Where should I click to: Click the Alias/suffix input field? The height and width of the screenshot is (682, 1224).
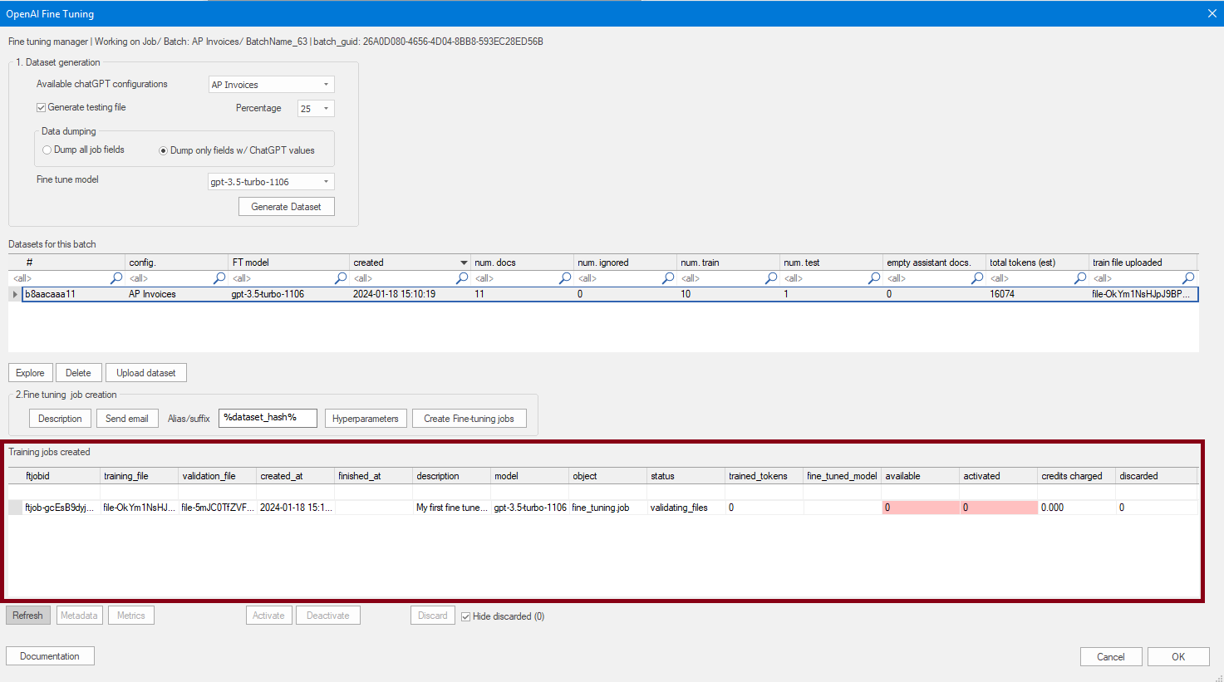click(x=268, y=418)
